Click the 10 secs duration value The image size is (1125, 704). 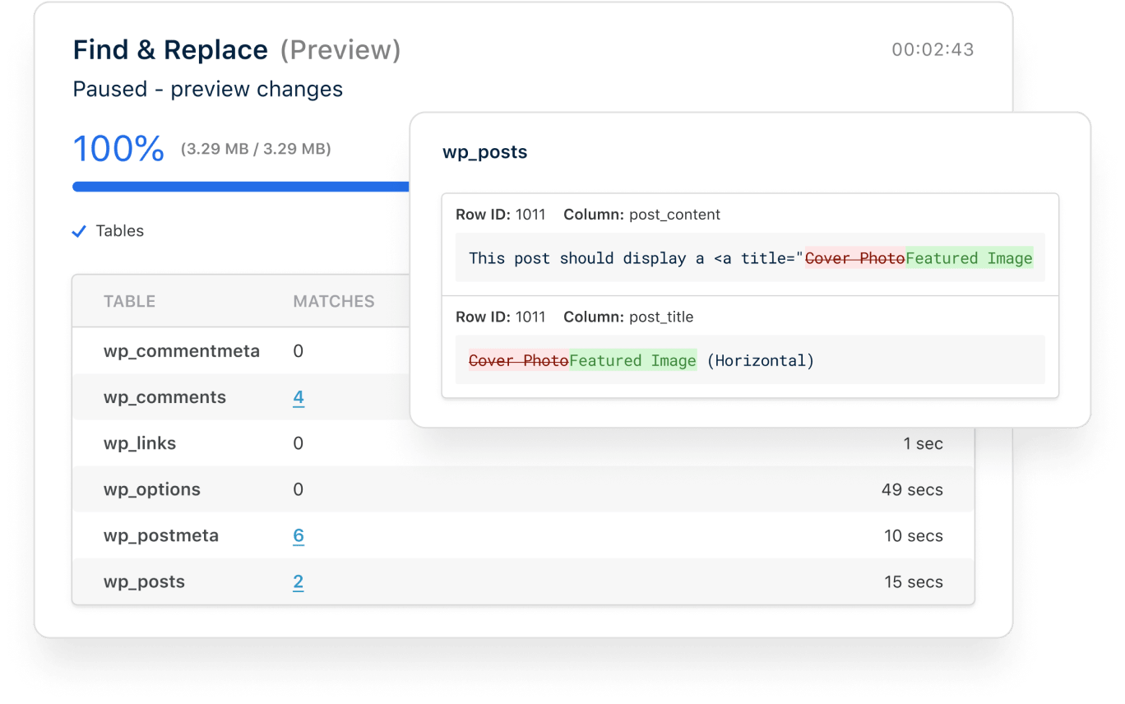(x=914, y=535)
